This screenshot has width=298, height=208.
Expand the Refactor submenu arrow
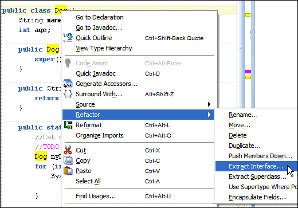pyautogui.click(x=209, y=115)
